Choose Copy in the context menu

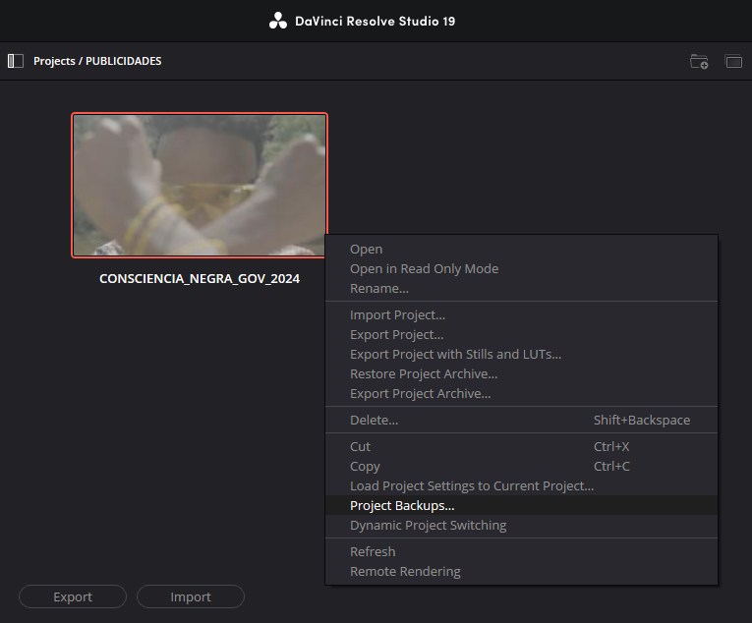pos(521,466)
